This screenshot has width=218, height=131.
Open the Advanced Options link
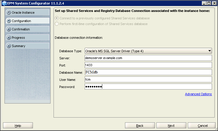pyautogui.click(x=198, y=94)
